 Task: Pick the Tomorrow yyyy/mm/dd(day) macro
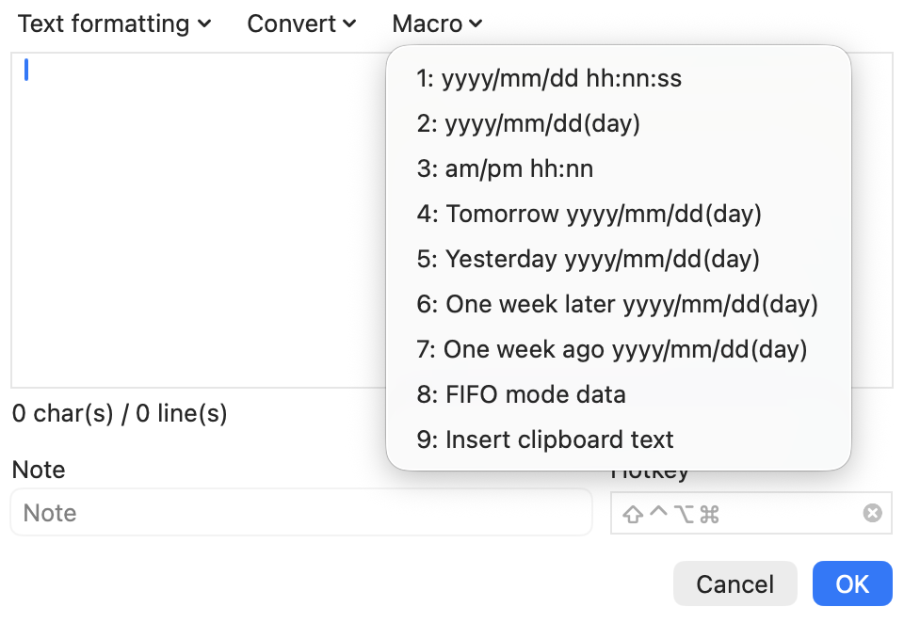(x=619, y=214)
